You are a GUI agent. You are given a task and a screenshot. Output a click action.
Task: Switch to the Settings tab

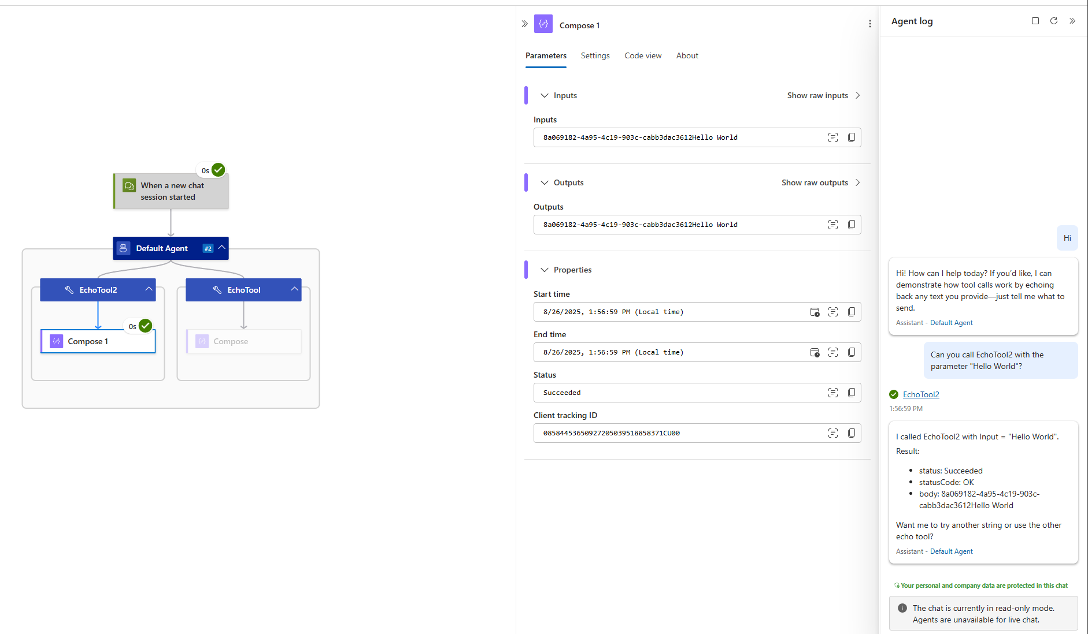tap(595, 55)
